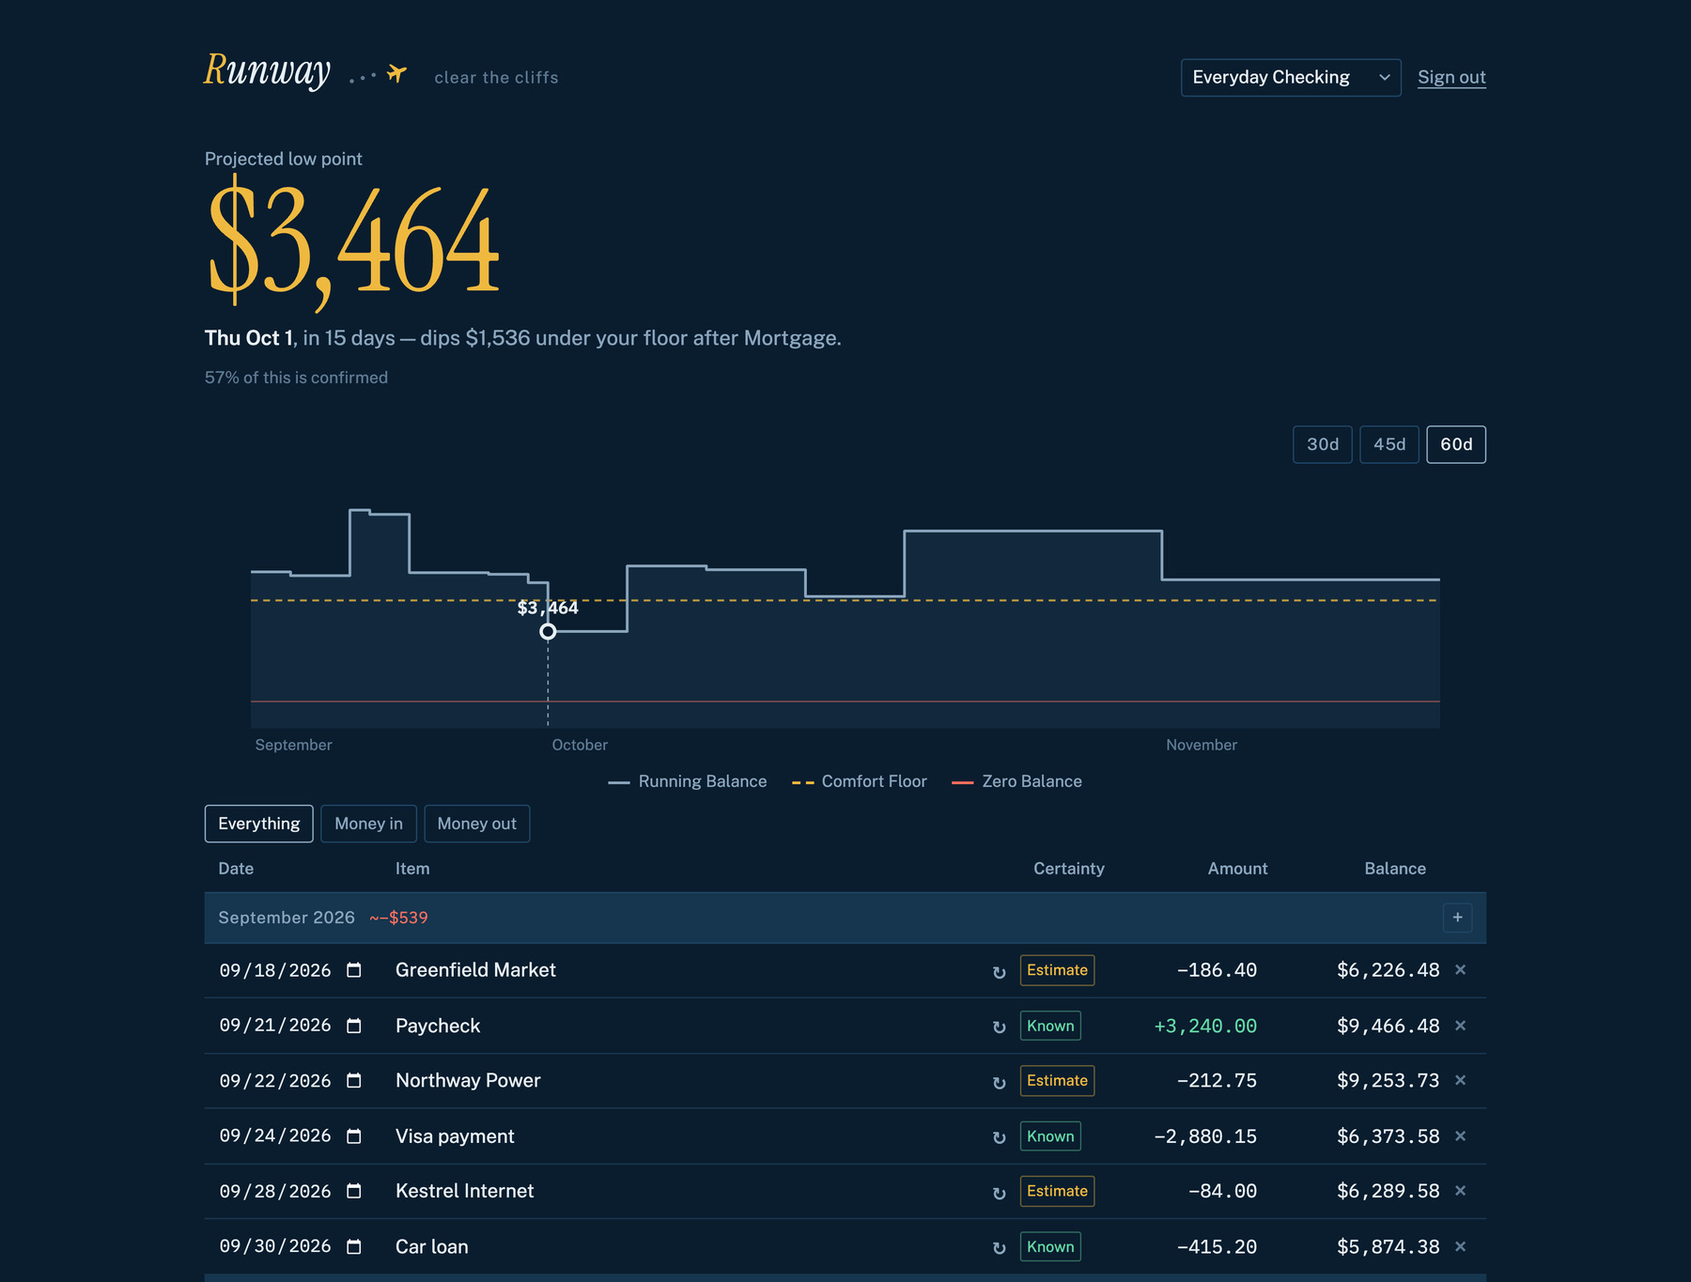The width and height of the screenshot is (1691, 1282).
Task: Add an item to September 2026
Action: [x=1457, y=918]
